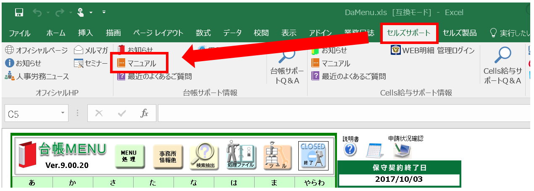Switch to the 挿入 tab

coord(85,33)
